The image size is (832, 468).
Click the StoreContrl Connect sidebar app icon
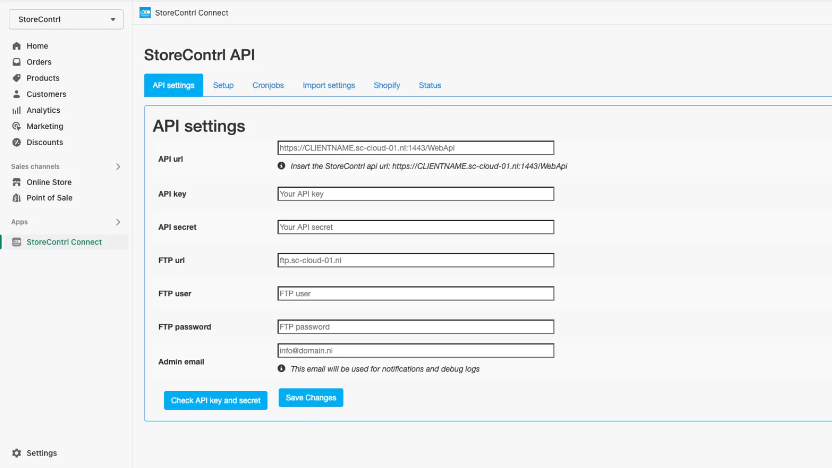pos(17,242)
